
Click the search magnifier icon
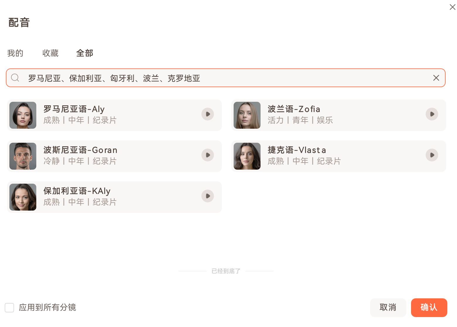click(x=15, y=78)
